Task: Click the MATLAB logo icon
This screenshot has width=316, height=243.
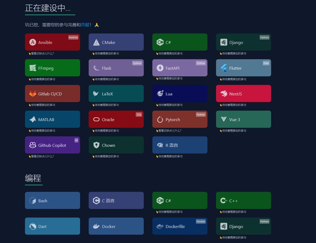Action: (33, 119)
